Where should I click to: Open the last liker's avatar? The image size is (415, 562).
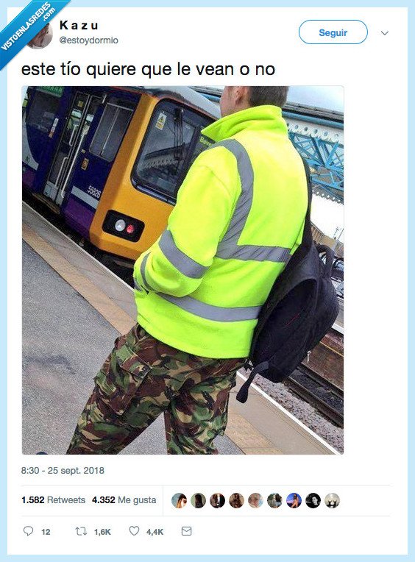pyautogui.click(x=332, y=500)
